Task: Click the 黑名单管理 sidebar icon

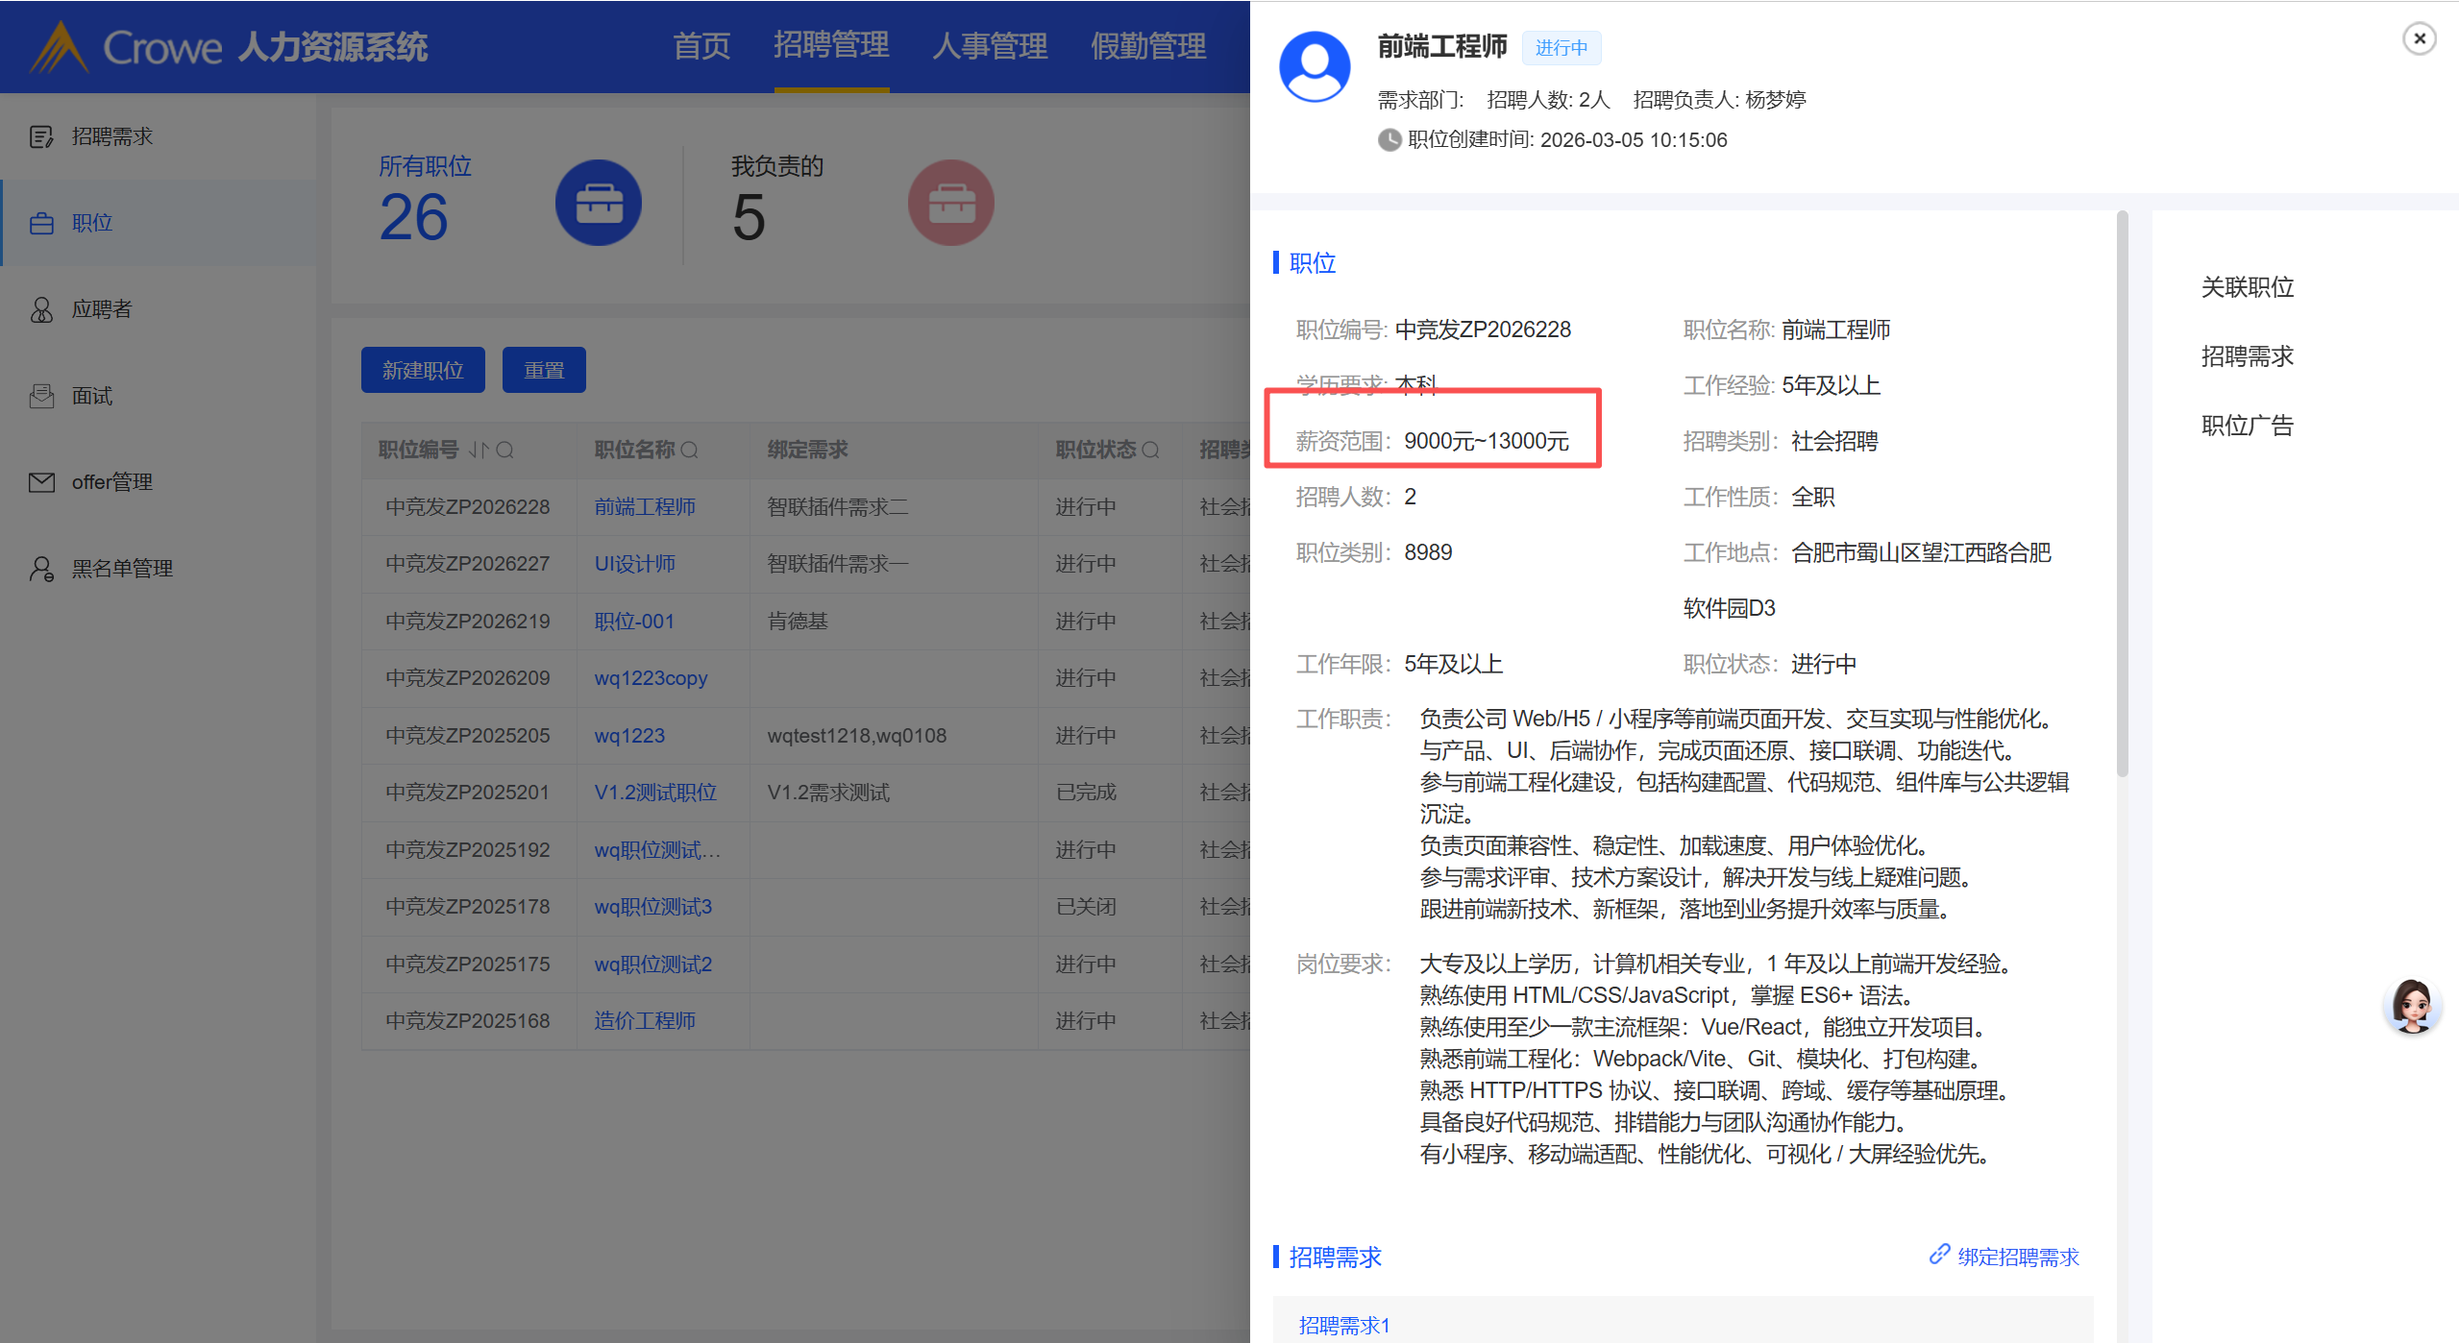Action: click(x=41, y=569)
